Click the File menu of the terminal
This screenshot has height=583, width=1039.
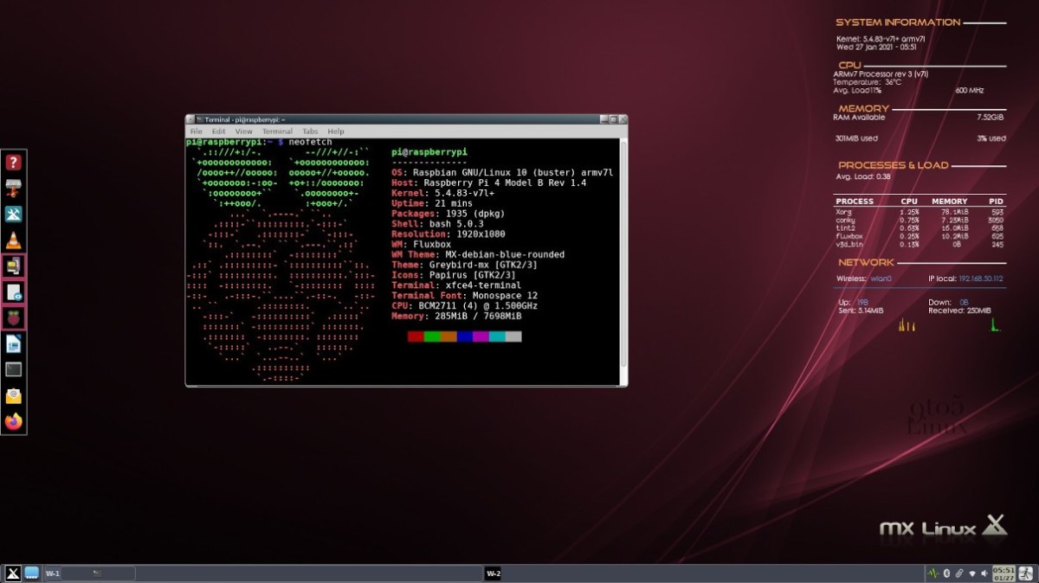tap(196, 131)
